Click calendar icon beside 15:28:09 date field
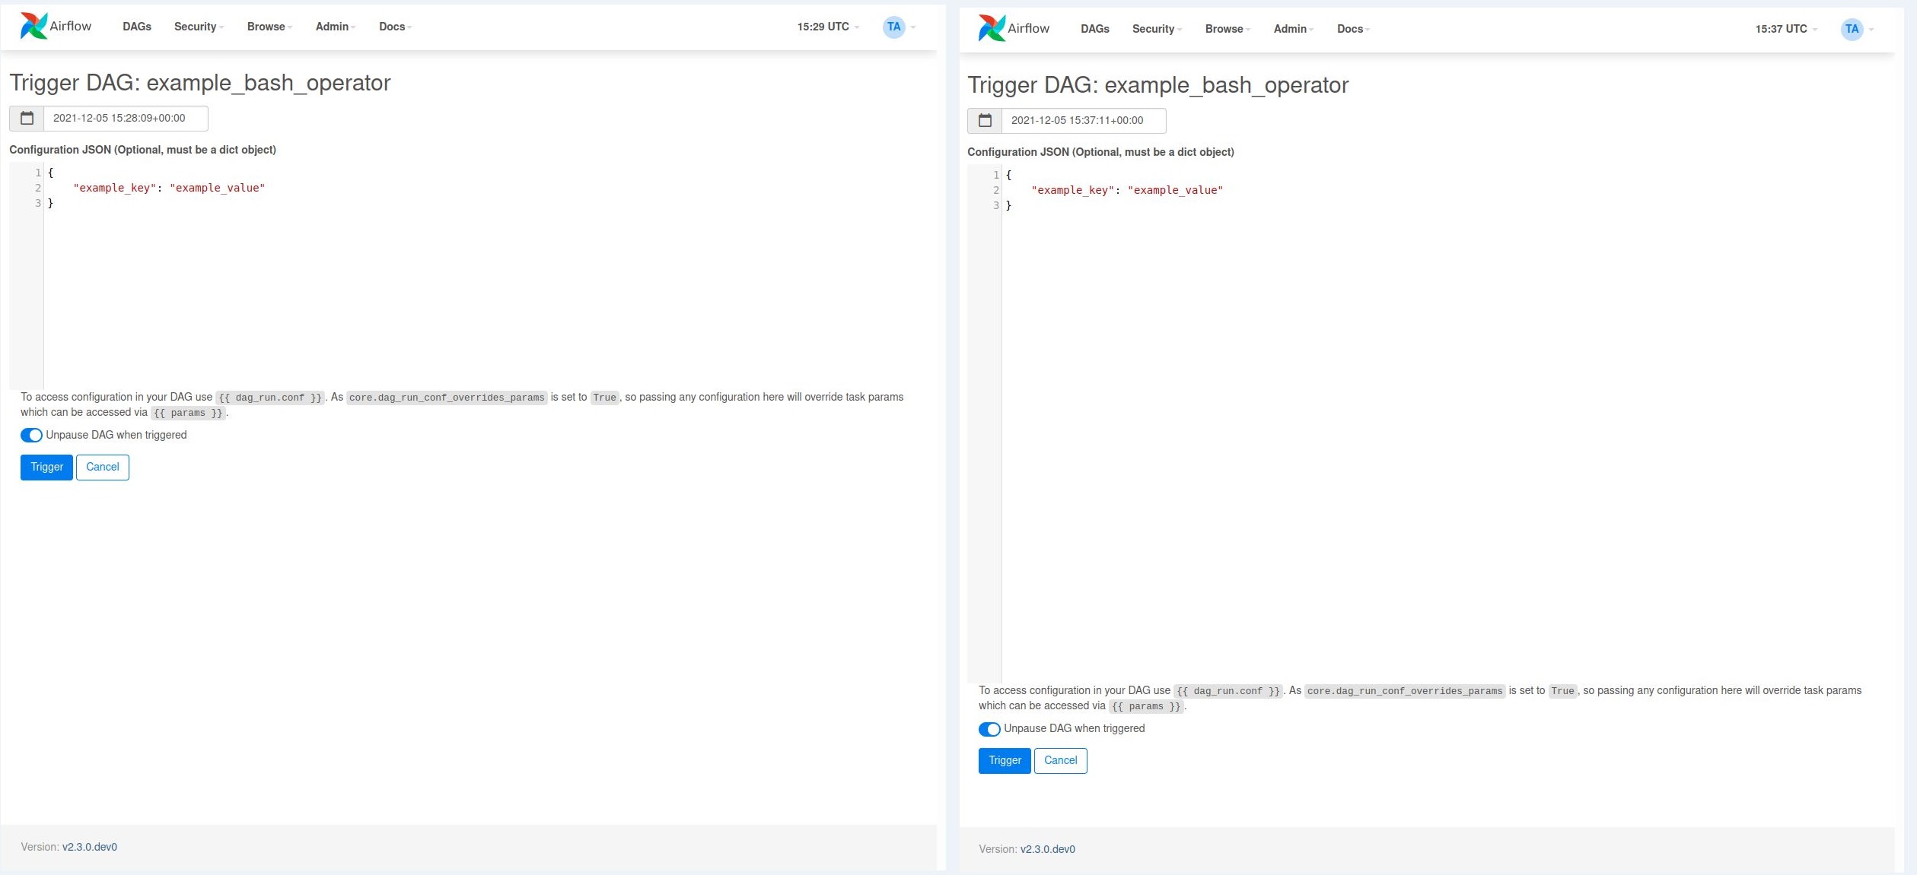Screen dimensions: 1917x875 coord(27,119)
